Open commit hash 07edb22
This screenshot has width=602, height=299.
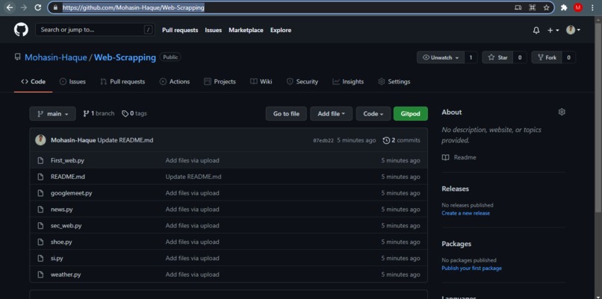pyautogui.click(x=323, y=141)
